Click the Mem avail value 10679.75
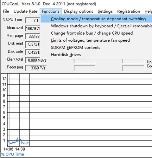The width and height of the screenshot is (152, 158). 33,28
